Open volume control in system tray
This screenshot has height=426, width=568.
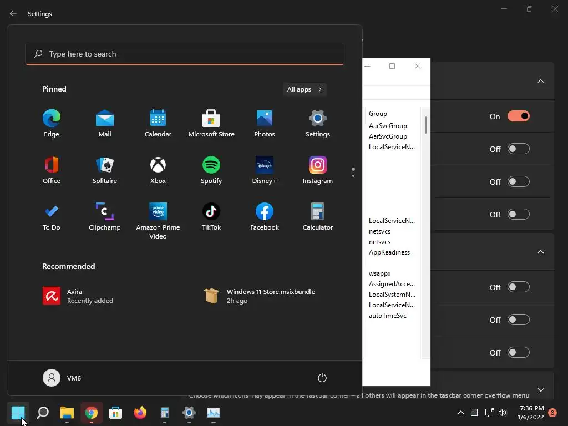pyautogui.click(x=503, y=413)
